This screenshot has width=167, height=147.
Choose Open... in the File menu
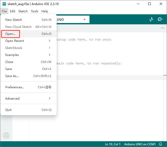click(28, 34)
